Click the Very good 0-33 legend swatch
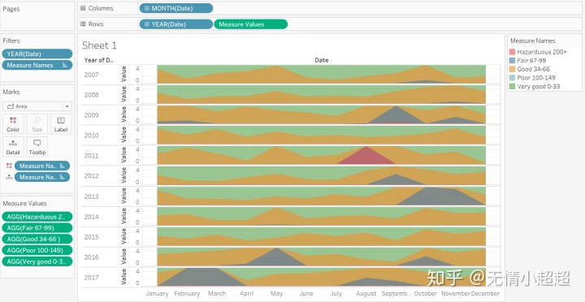This screenshot has height=302, width=585. pyautogui.click(x=513, y=86)
